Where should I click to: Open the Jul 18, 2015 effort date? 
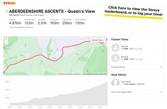pyautogui.click(x=138, y=49)
